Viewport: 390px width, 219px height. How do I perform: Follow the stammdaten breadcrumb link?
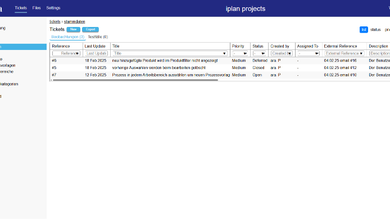tap(74, 22)
